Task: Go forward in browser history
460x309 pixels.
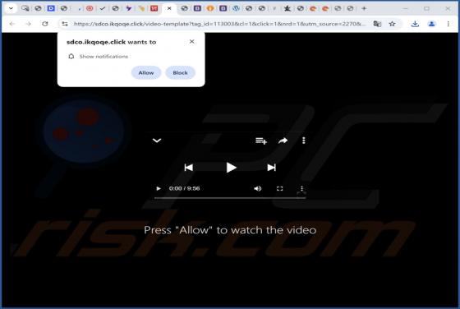Action: 29,24
